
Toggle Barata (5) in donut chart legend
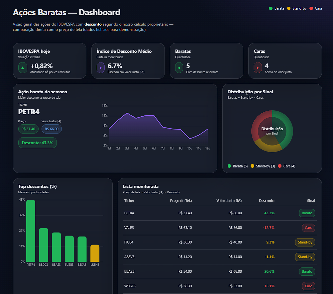click(x=238, y=166)
